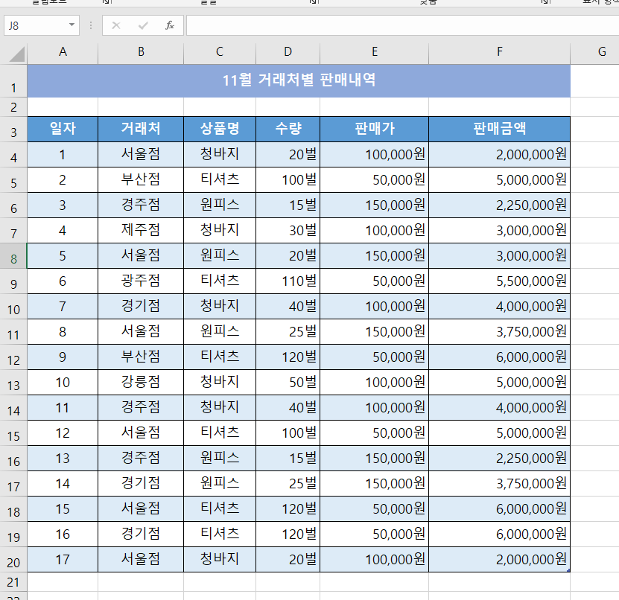The width and height of the screenshot is (619, 600).
Task: Click the '판매금액' header cell
Action: tap(499, 129)
